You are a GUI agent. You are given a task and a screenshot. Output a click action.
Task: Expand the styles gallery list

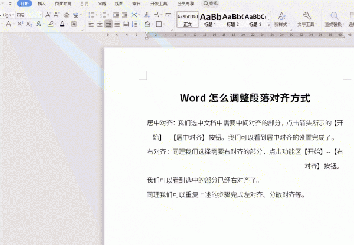pyautogui.click(x=268, y=25)
